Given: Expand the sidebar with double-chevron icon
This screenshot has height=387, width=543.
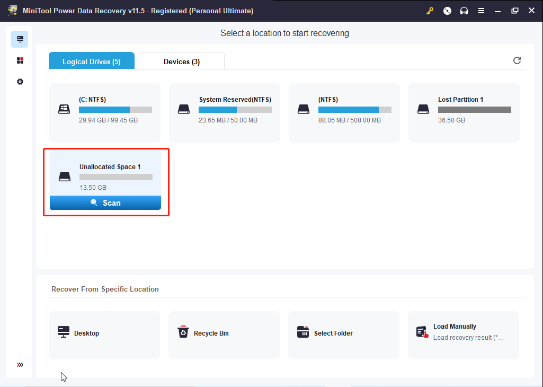Looking at the screenshot, I should pyautogui.click(x=20, y=365).
